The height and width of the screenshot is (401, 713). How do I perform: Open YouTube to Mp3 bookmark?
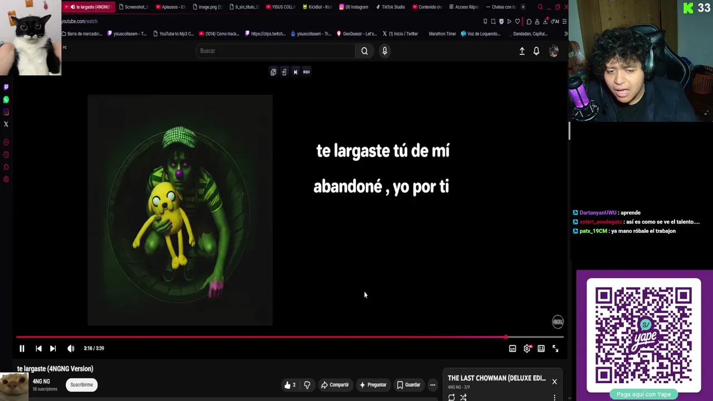173,34
